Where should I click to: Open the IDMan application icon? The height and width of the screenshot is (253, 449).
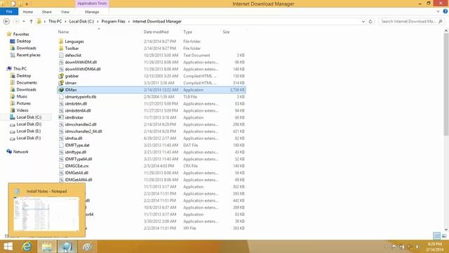tap(61, 90)
